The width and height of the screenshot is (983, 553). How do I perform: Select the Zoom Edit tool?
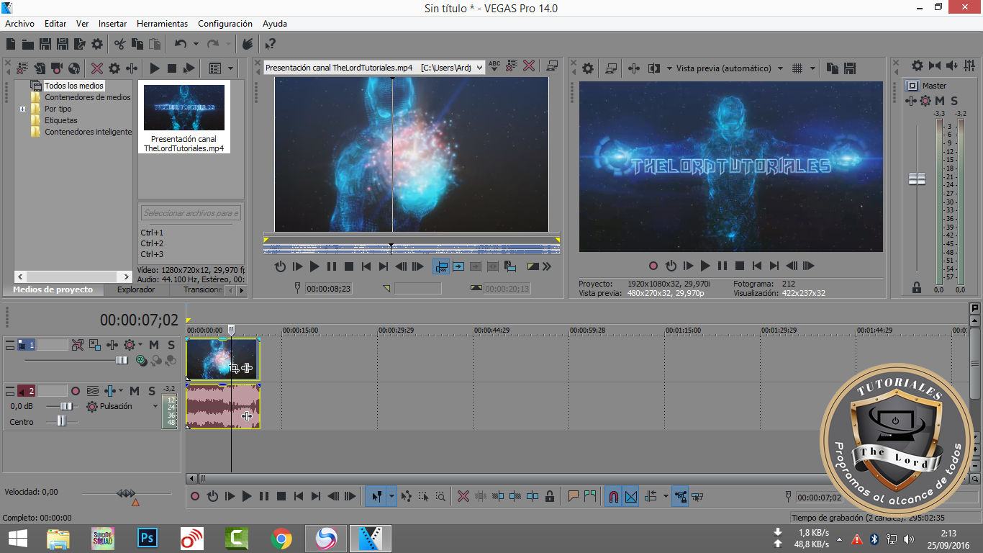440,497
